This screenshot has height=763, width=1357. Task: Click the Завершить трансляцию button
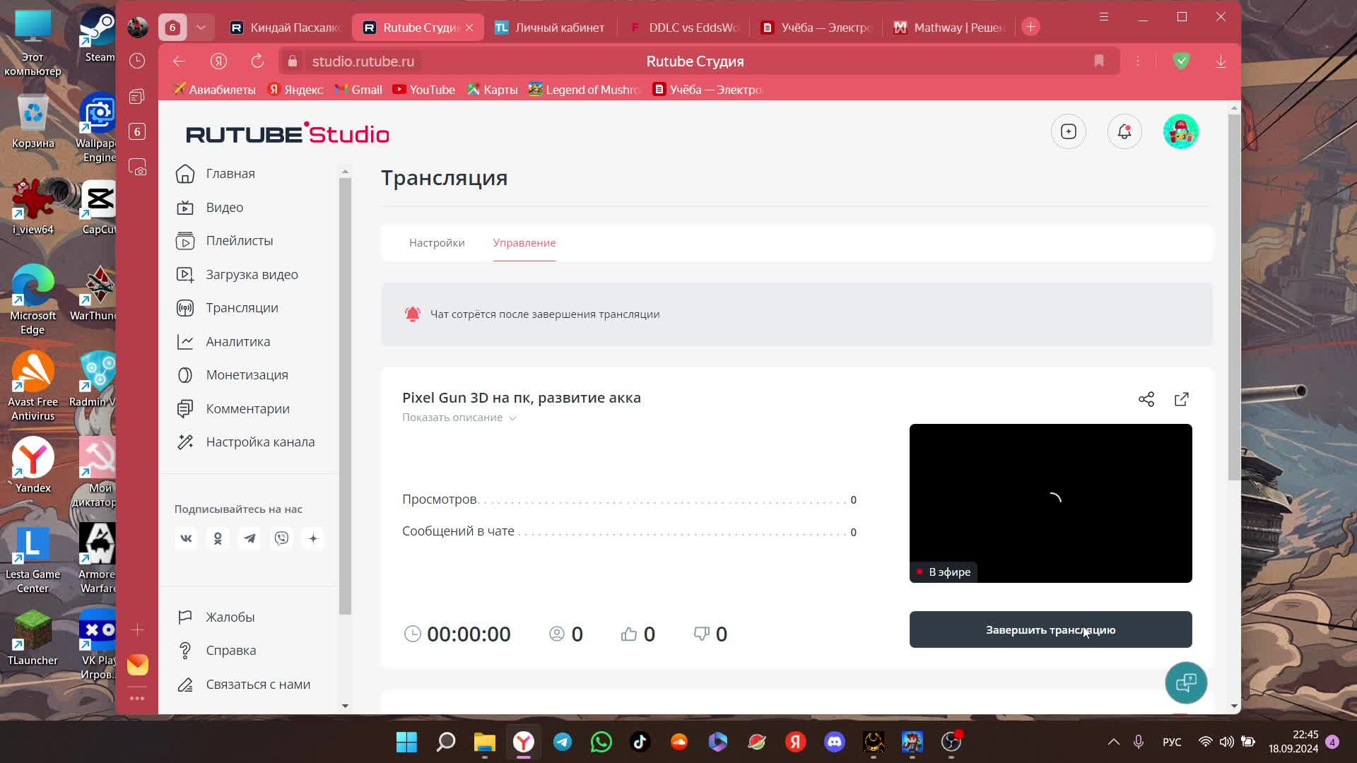1050,629
